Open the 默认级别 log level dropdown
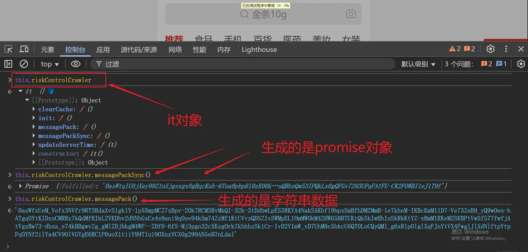Image resolution: width=528 pixels, height=252 pixels. (x=418, y=64)
